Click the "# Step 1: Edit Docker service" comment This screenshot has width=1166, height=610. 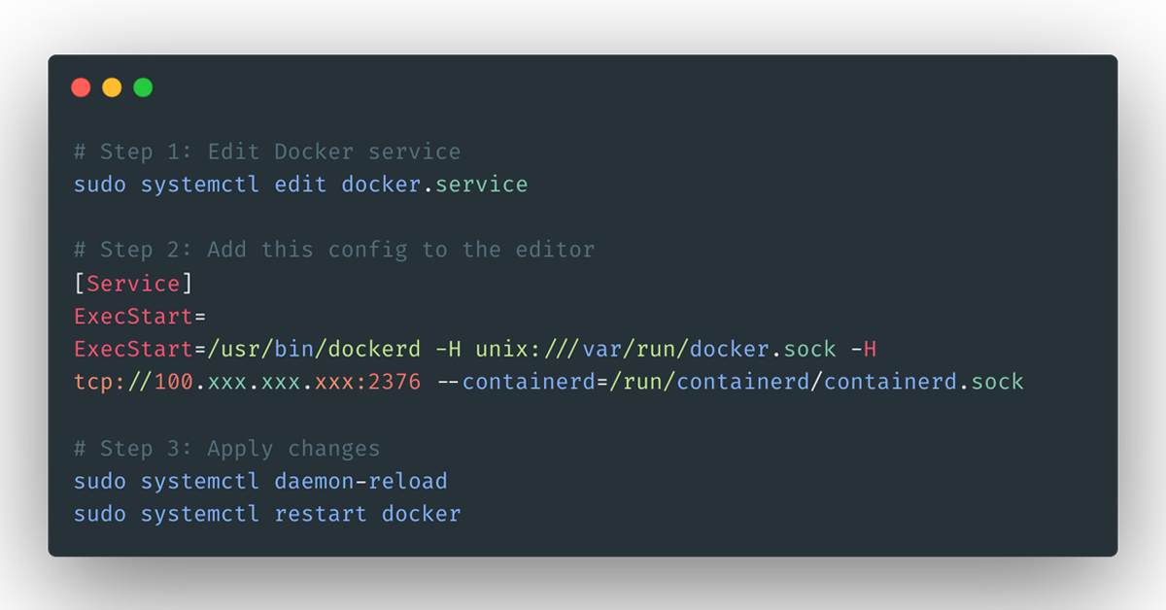pyautogui.click(x=267, y=152)
